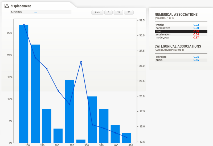Click the 0.95 cylinders correlation value
Image resolution: width=213 pixels, height=146 pixels.
pyautogui.click(x=196, y=57)
